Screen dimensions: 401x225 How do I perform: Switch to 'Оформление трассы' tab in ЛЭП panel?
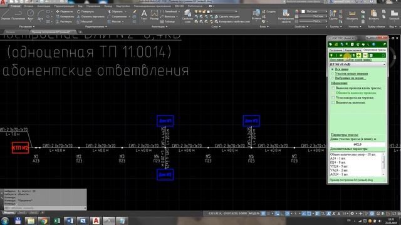coord(375,50)
